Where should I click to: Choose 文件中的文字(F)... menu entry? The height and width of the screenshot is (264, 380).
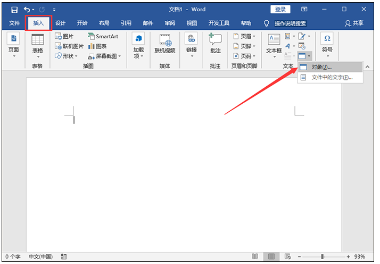point(330,78)
